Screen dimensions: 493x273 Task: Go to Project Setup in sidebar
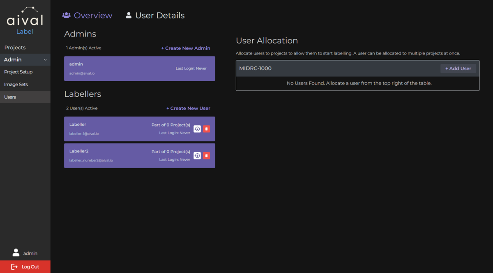pyautogui.click(x=18, y=72)
